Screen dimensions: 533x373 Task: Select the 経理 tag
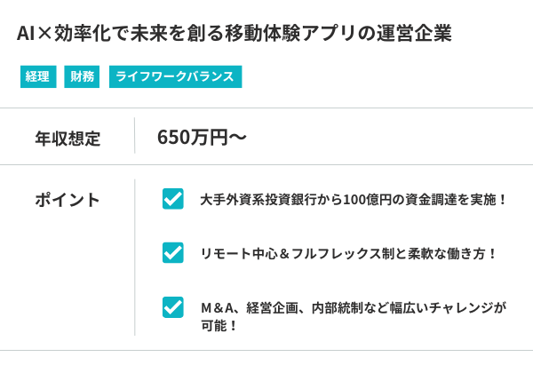point(37,76)
